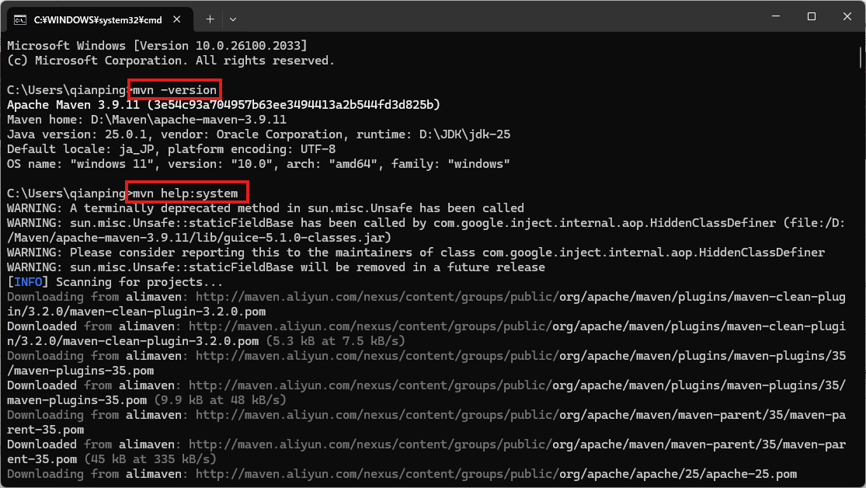Click the scrollbar thumb on the right edge
866x488 pixels.
[x=860, y=56]
